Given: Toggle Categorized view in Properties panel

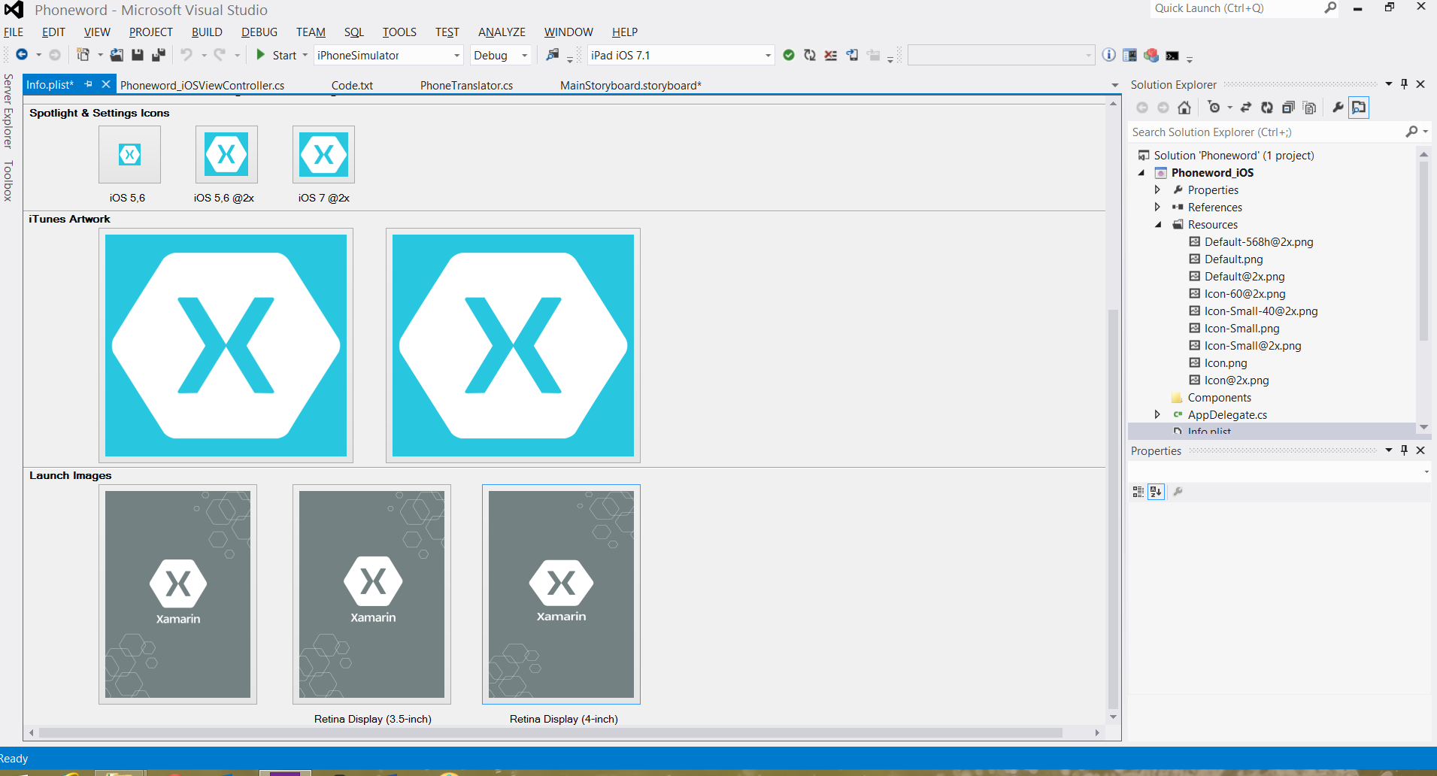Looking at the screenshot, I should pyautogui.click(x=1138, y=492).
